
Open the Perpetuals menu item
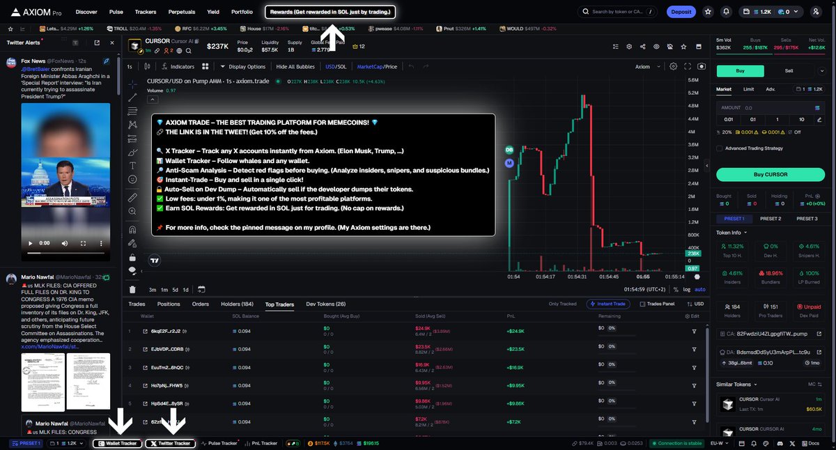pyautogui.click(x=182, y=12)
